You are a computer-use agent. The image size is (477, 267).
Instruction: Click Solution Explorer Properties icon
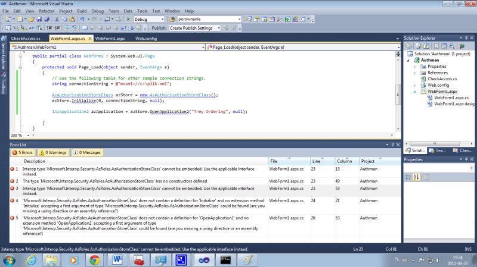(x=408, y=46)
